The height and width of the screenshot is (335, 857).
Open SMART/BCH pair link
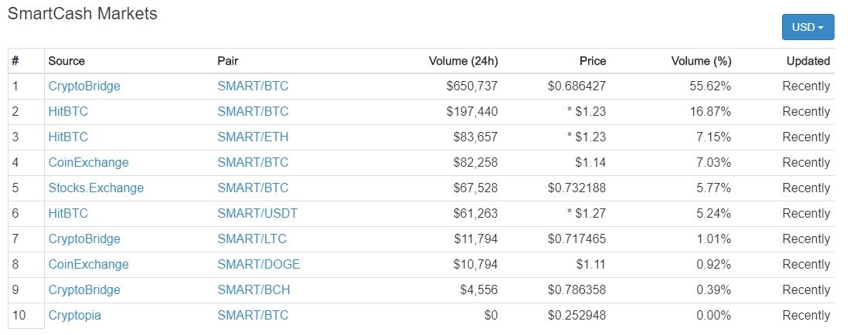click(253, 289)
